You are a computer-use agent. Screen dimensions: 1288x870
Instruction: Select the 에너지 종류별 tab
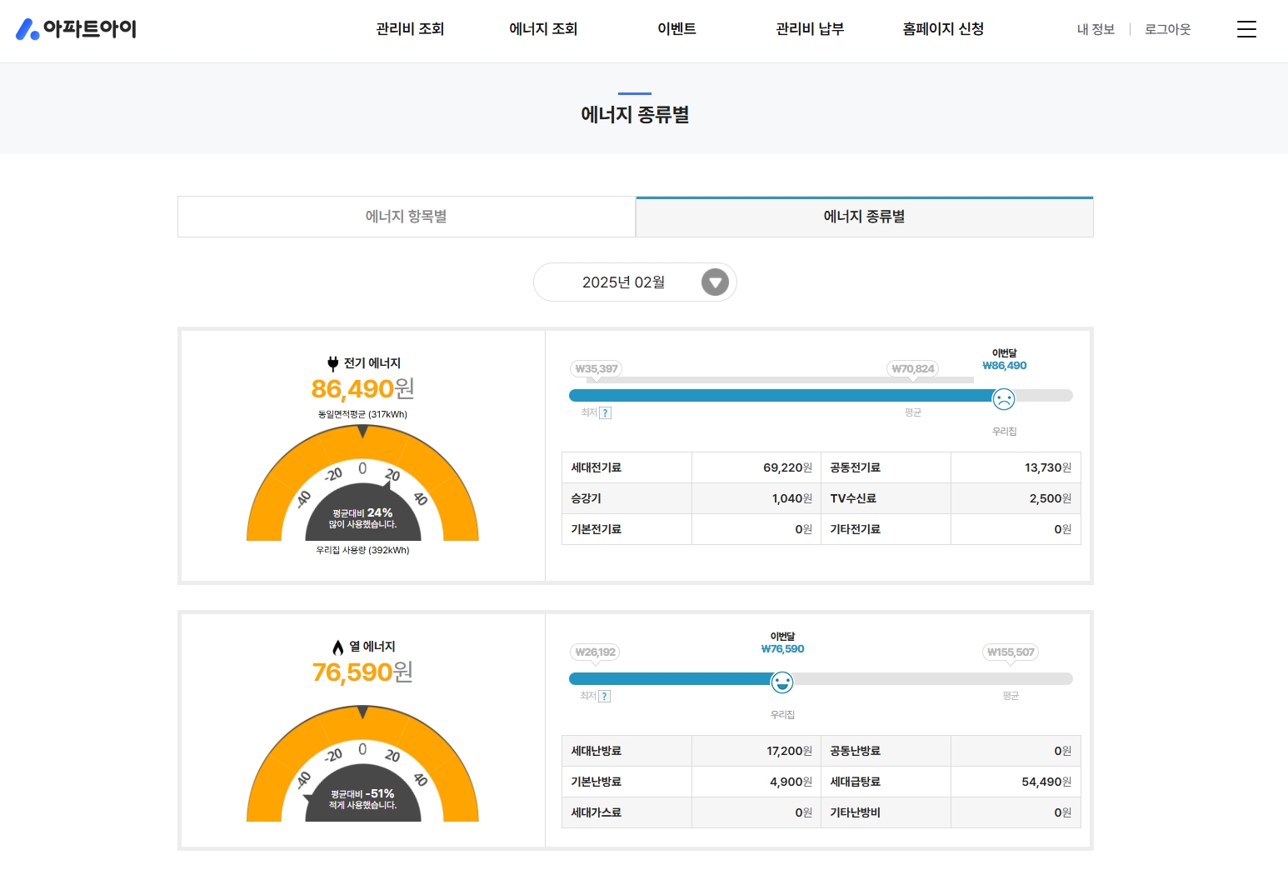point(865,217)
